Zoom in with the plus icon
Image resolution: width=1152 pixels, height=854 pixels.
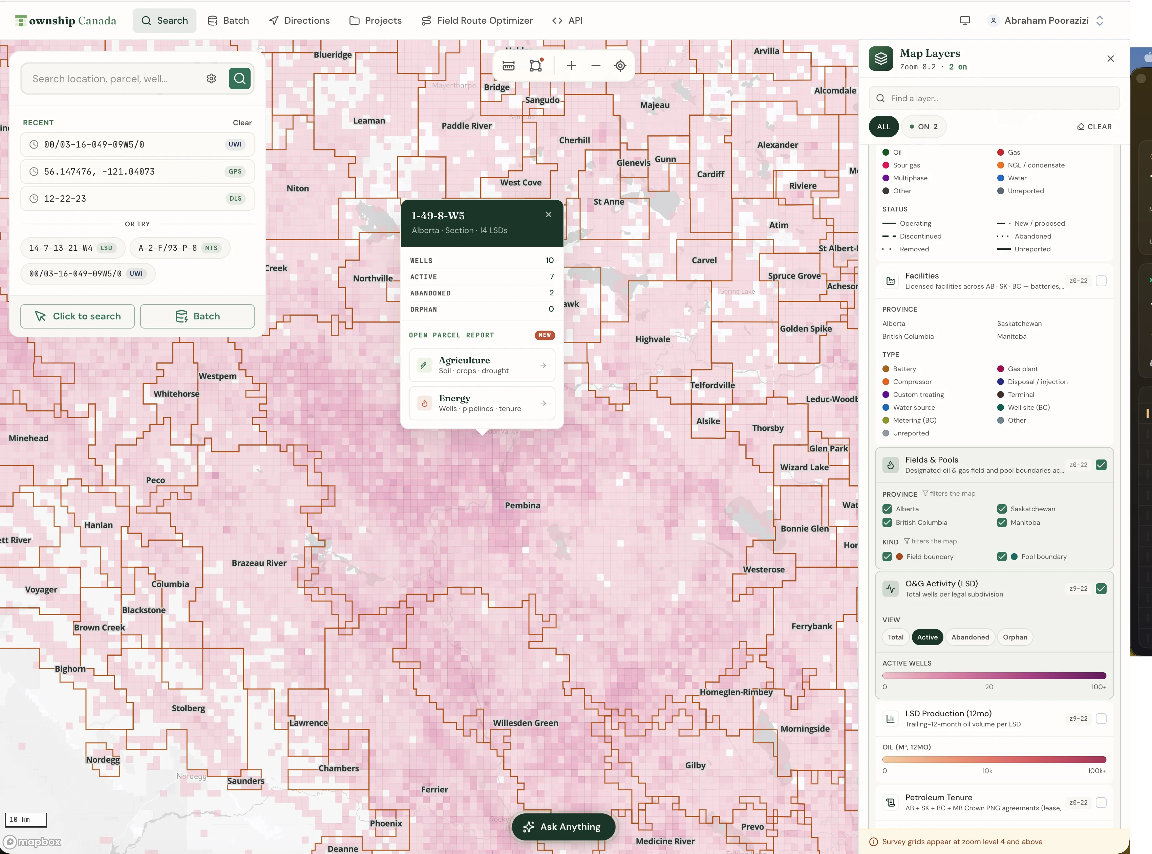(x=571, y=66)
